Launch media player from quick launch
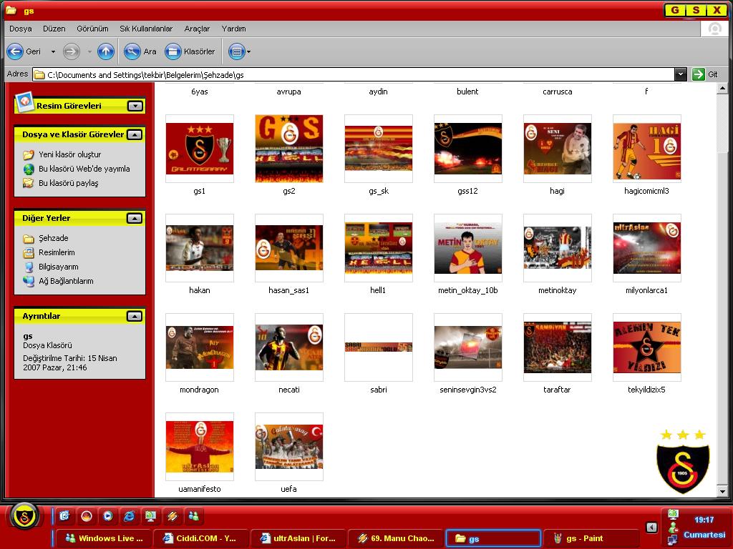This screenshot has height=549, width=733. [x=107, y=516]
